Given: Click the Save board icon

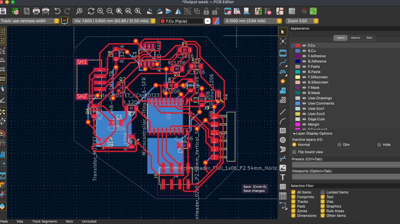Looking at the screenshot, I should tap(3, 11).
